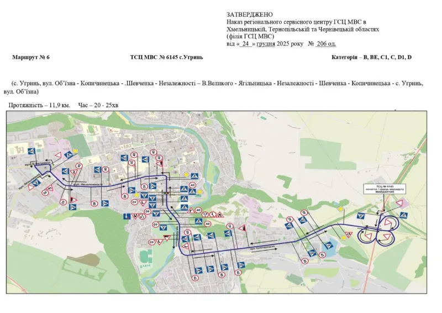
Task: Click the underlined order number 206 од.
Action: 325,44
